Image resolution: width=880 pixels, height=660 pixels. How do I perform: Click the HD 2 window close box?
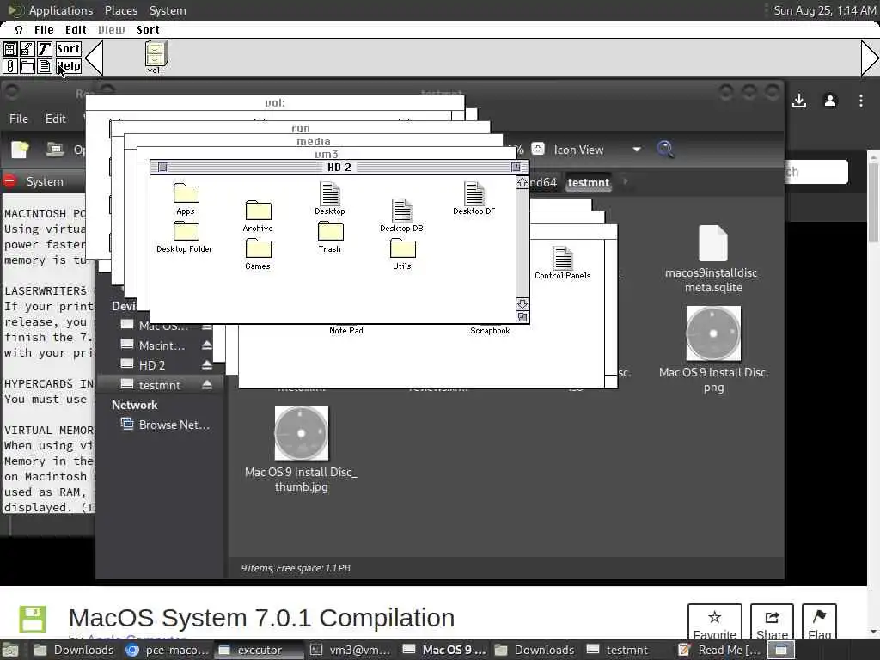[162, 168]
